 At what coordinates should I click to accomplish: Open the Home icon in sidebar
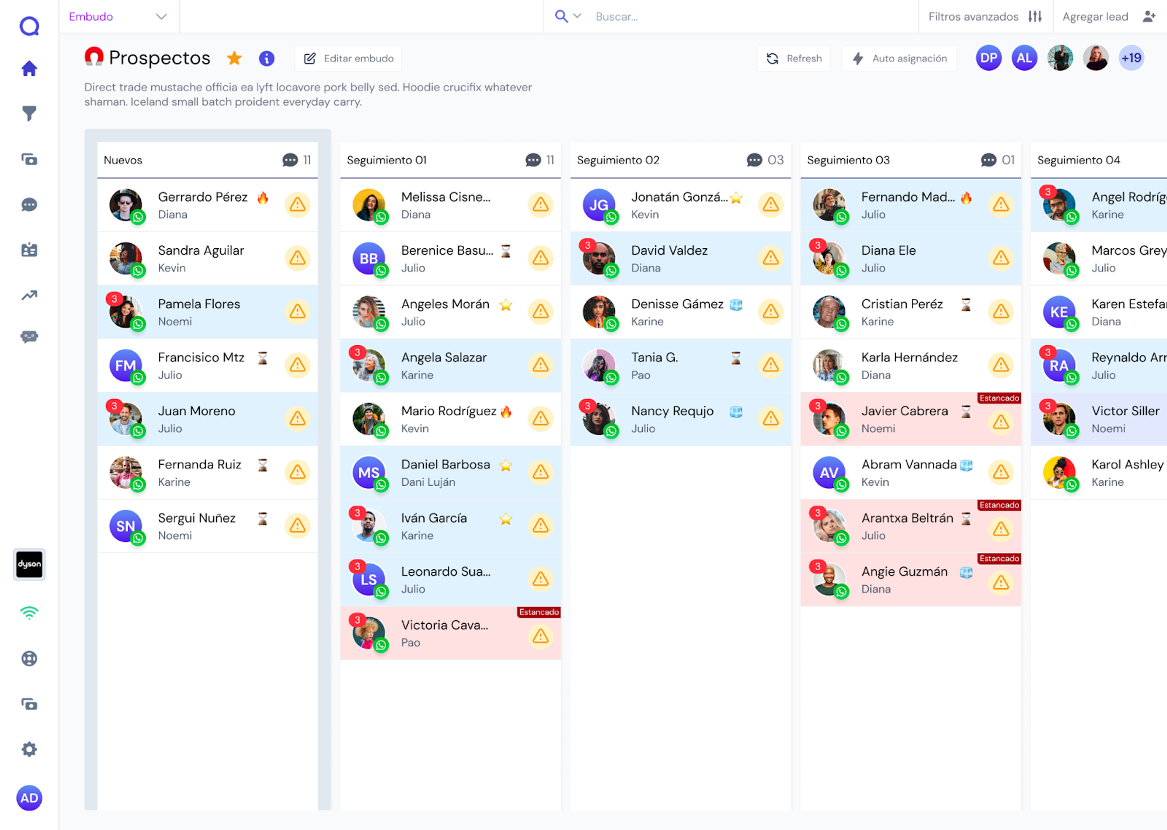coord(29,68)
